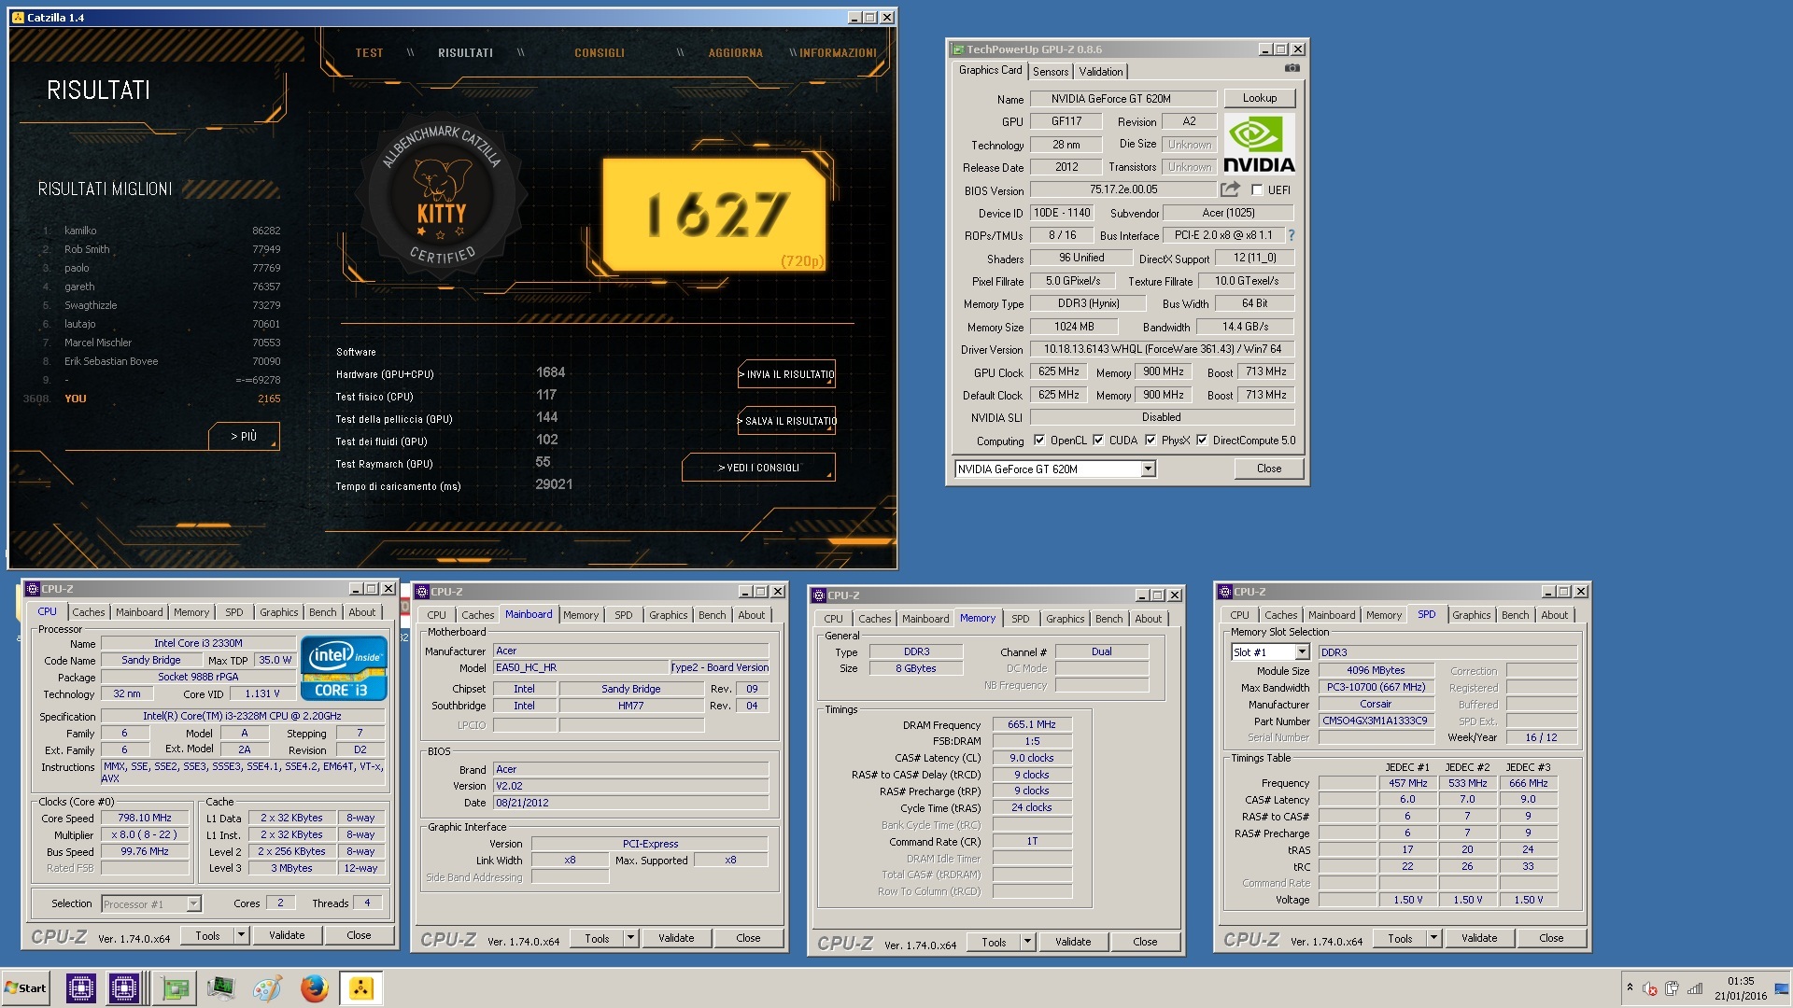Open the INFORMAZIONI tab in Catzilla

coord(838,53)
